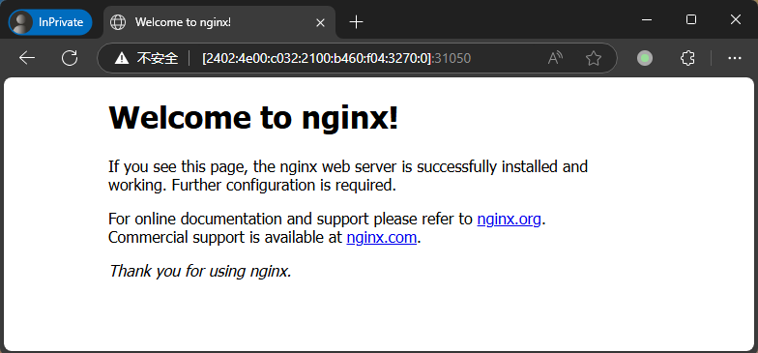
Task: Click 'Commercial support is available at' text
Action: tap(225, 238)
